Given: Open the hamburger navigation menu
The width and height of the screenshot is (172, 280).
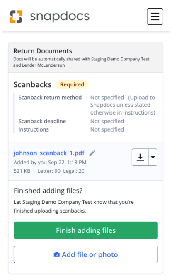Looking at the screenshot, I should click(155, 17).
